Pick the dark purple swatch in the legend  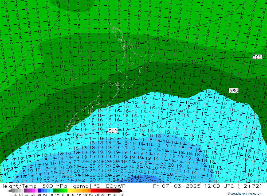[25, 191]
